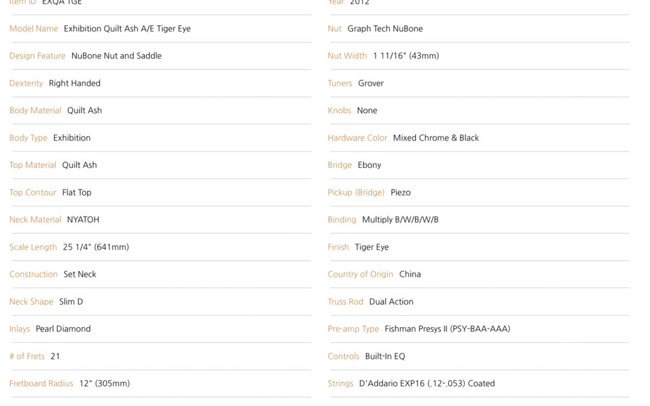Click the Grover tuners value
The width and height of the screenshot is (650, 406).
pos(371,83)
